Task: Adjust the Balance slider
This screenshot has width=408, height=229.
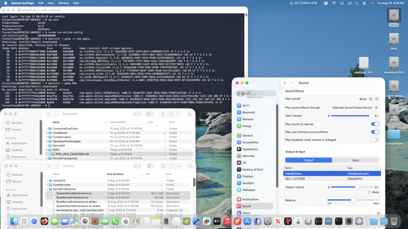Action: (x=353, y=200)
